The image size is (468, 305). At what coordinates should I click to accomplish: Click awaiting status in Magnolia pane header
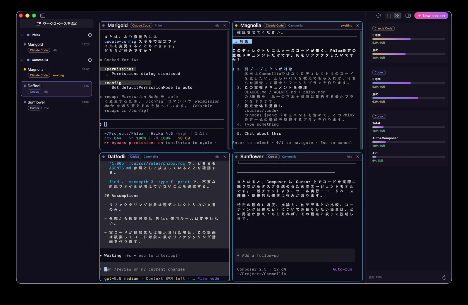click(x=347, y=25)
